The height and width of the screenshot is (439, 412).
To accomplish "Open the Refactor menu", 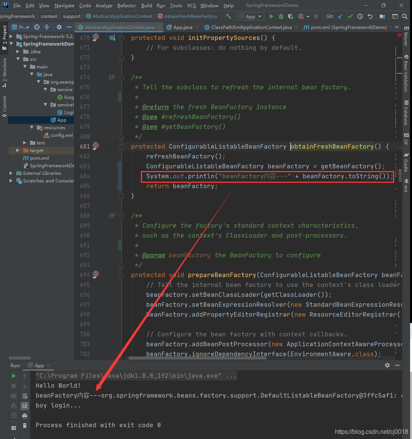I will click(x=126, y=6).
